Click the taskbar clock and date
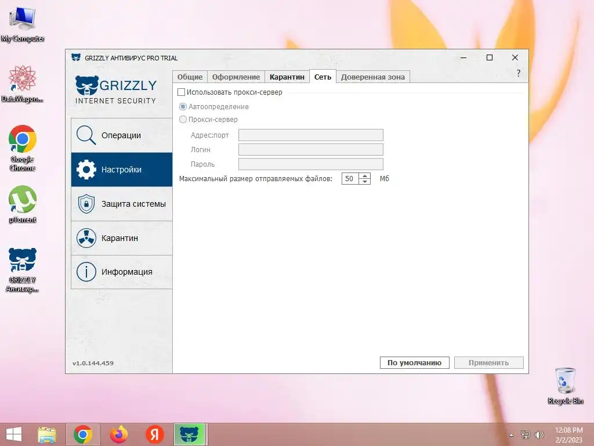This screenshot has width=594, height=446. 568,435
